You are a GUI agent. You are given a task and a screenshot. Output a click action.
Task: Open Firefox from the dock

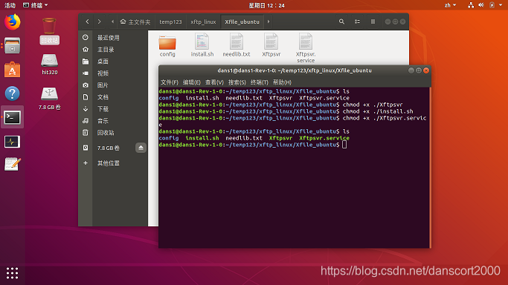[x=13, y=22]
